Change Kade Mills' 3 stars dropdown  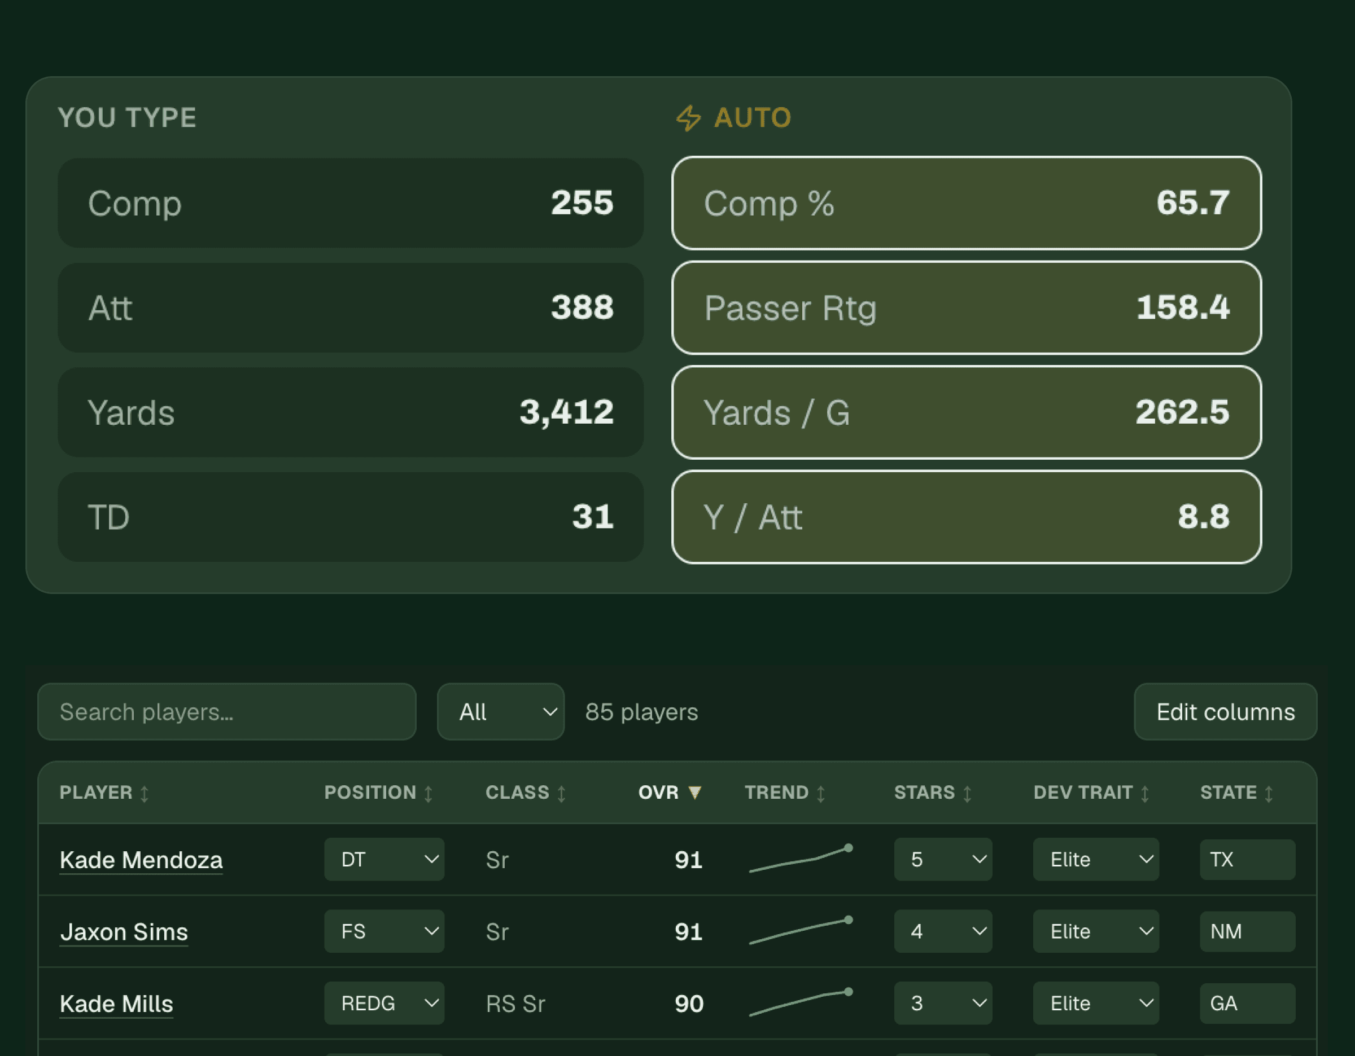tap(943, 1004)
